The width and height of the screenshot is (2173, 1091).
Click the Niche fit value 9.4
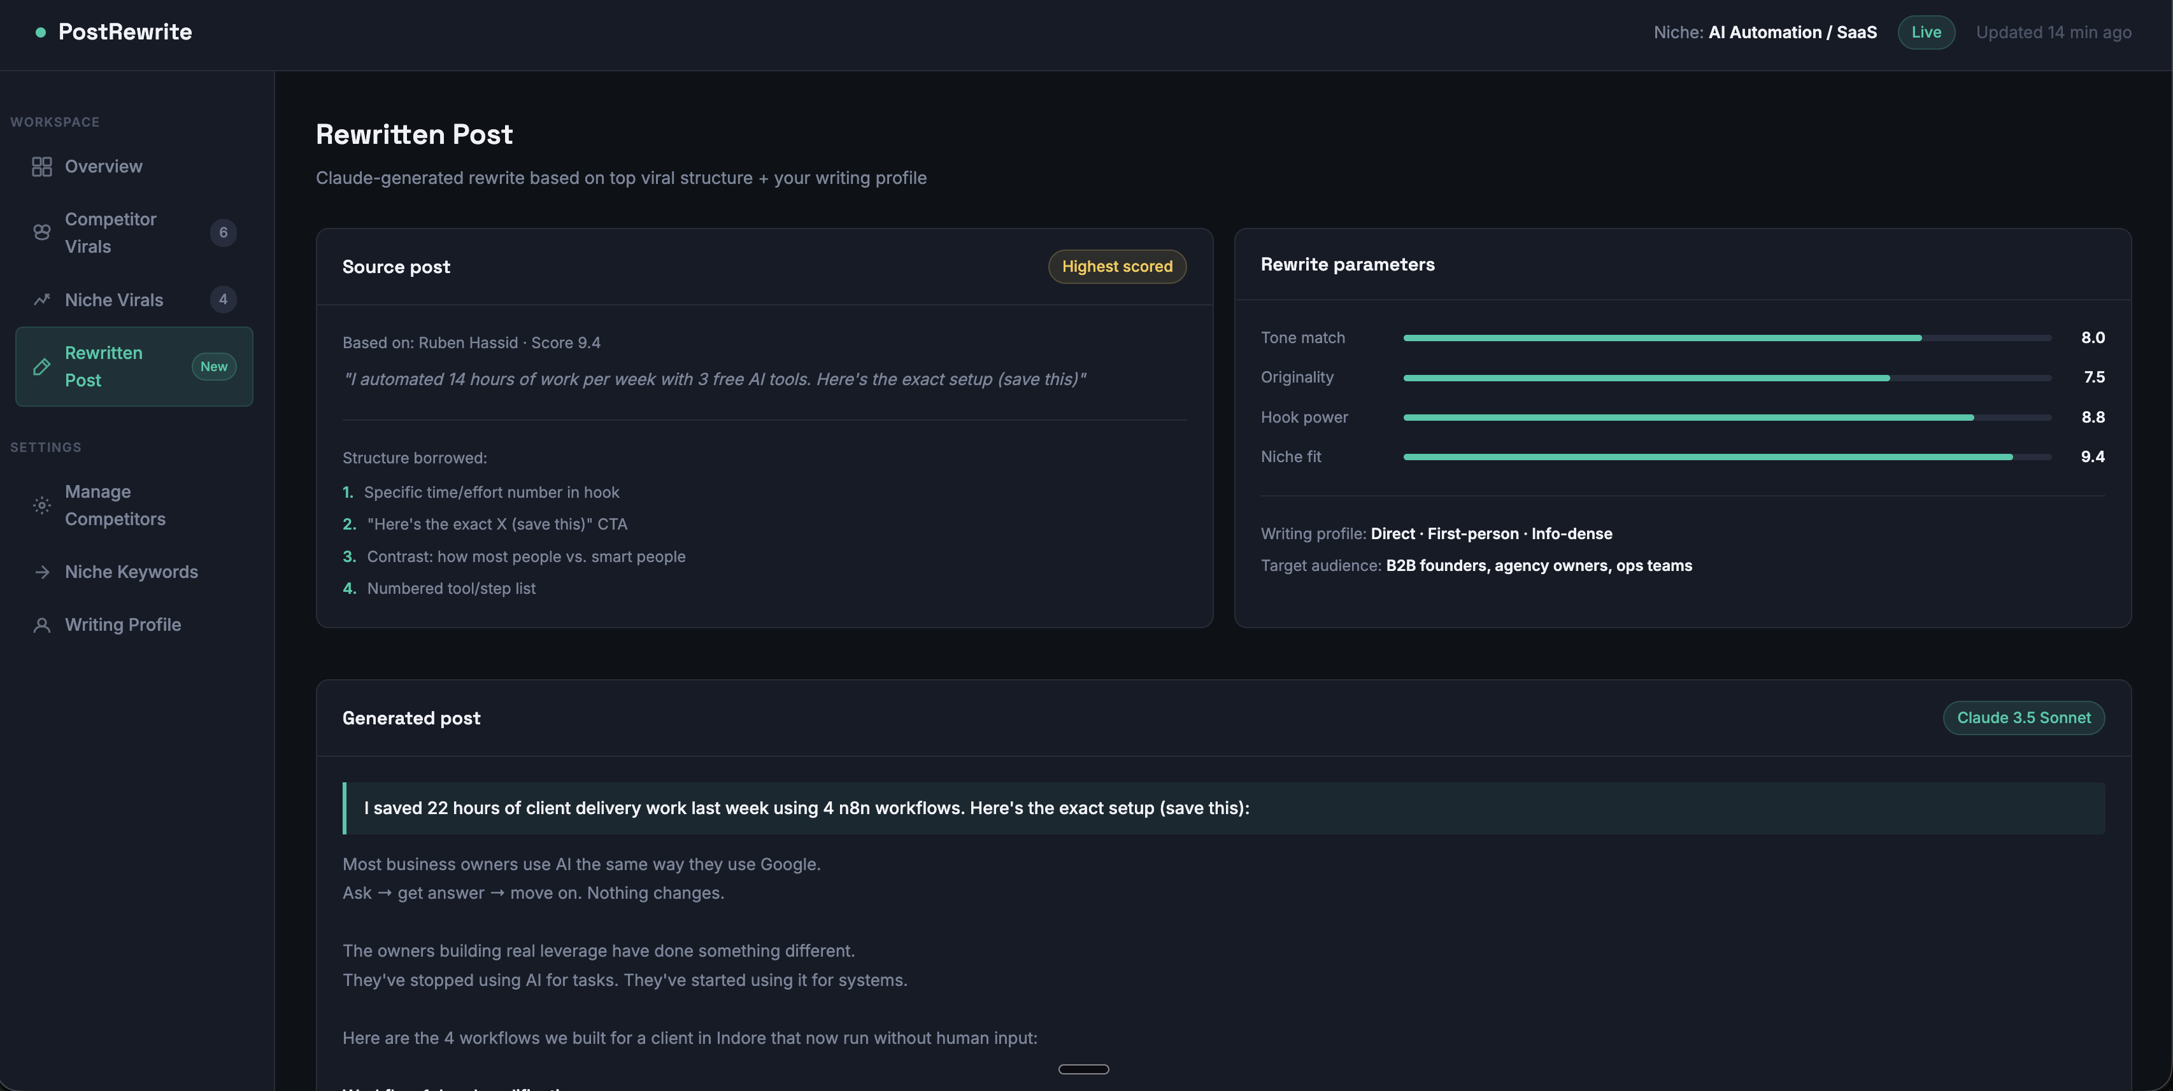2093,457
